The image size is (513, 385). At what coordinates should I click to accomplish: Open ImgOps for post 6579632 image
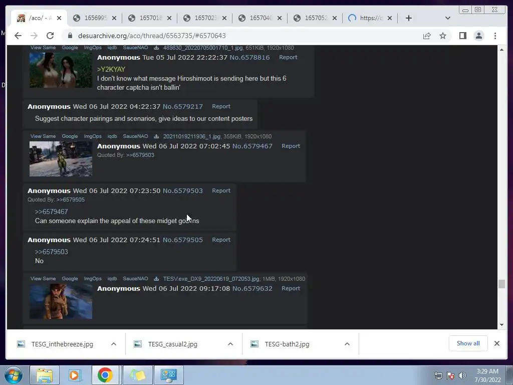tap(93, 279)
